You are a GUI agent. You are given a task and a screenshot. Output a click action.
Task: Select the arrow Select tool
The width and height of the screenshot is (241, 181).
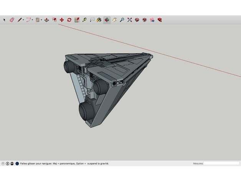point(4,20)
